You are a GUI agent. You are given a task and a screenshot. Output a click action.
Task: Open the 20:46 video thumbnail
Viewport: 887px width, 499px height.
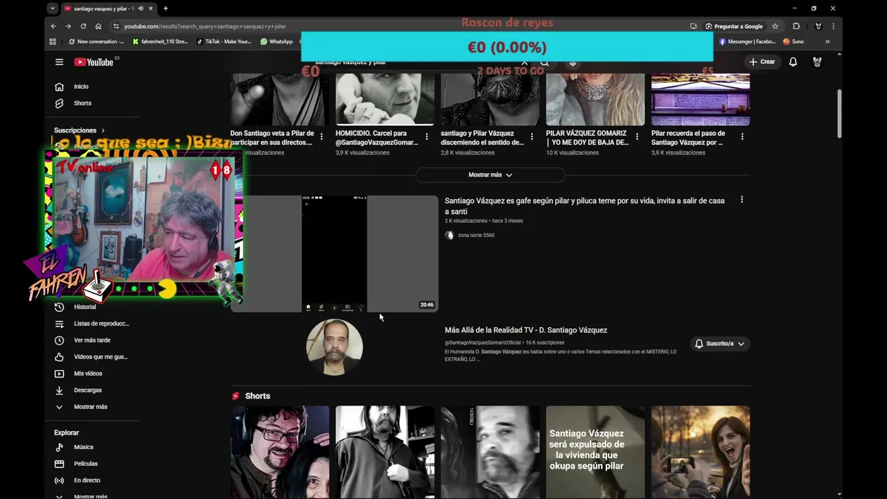click(x=335, y=254)
